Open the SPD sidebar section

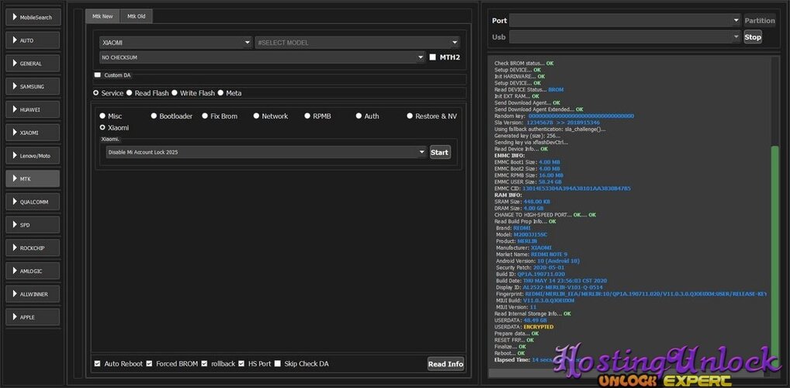pyautogui.click(x=33, y=225)
